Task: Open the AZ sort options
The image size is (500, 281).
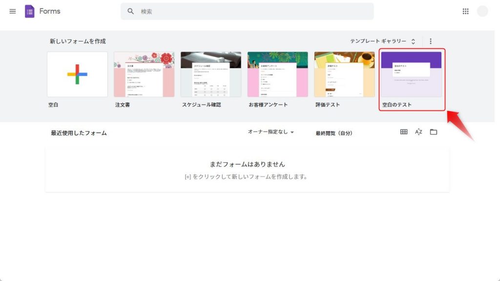Action: click(418, 132)
